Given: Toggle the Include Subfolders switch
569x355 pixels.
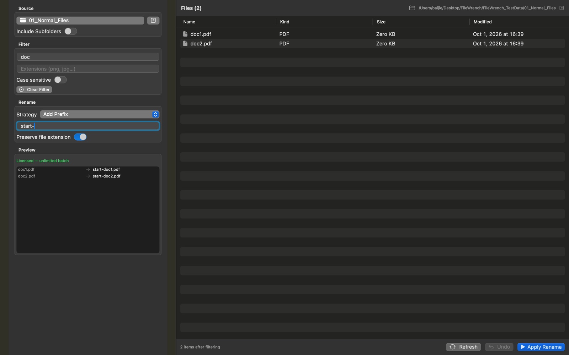Looking at the screenshot, I should (70, 31).
